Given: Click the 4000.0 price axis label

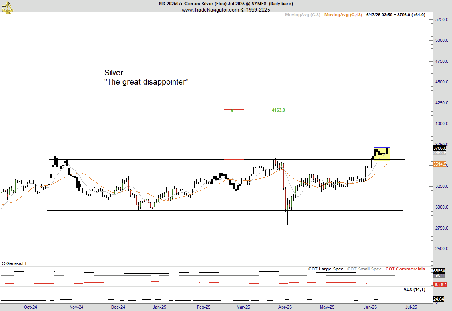Looking at the screenshot, I should [442, 124].
